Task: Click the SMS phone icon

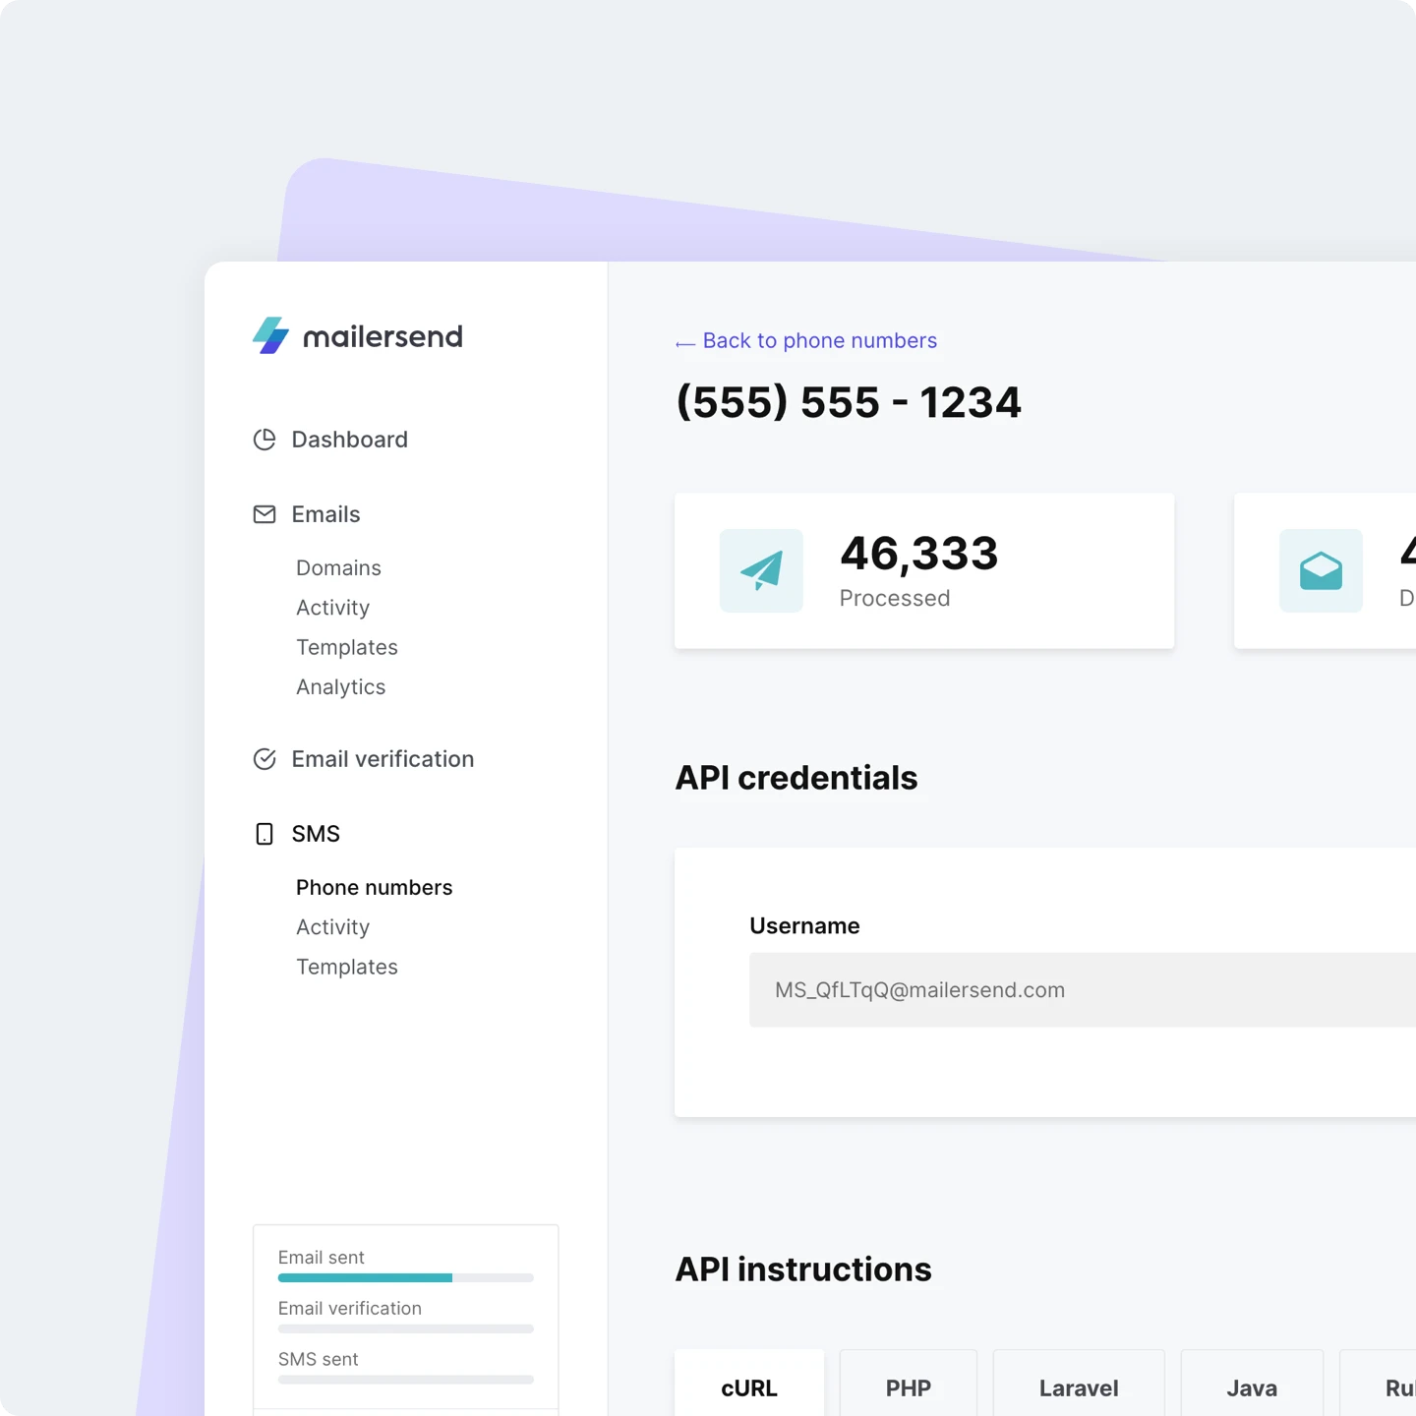Action: point(265,834)
